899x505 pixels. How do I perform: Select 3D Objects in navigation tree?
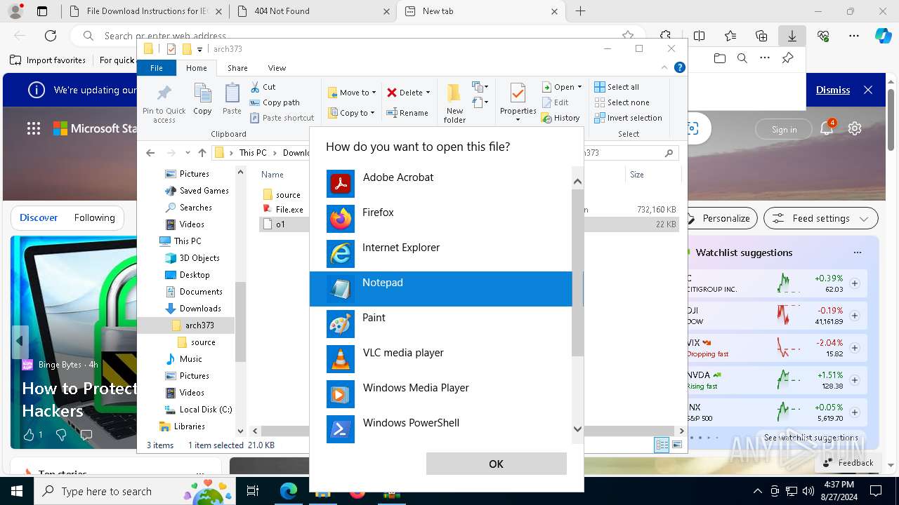coord(192,258)
